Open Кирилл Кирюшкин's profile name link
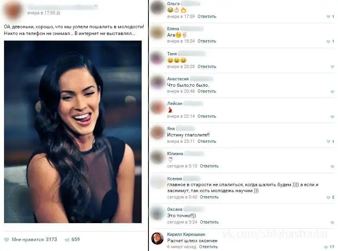The height and width of the screenshot is (251, 338). pyautogui.click(x=186, y=234)
